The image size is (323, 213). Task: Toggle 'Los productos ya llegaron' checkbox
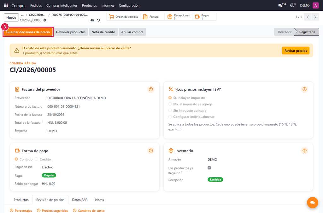pyautogui.click(x=209, y=168)
